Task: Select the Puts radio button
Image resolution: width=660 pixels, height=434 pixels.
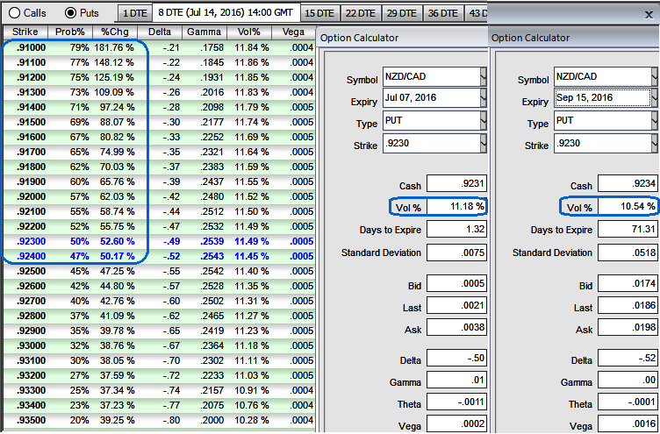Action: [71, 13]
